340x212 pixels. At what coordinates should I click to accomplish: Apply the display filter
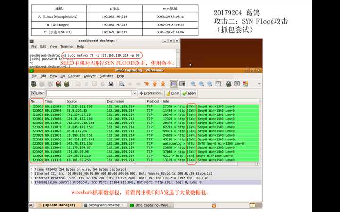click(x=189, y=93)
